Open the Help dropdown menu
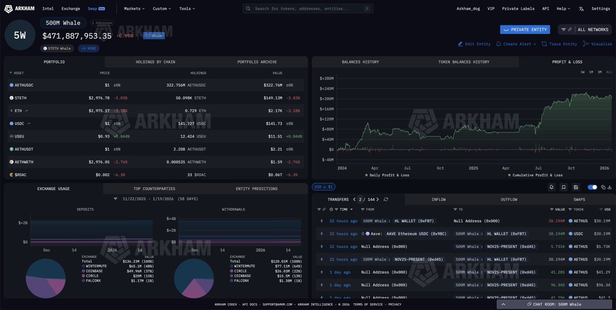 click(x=563, y=9)
